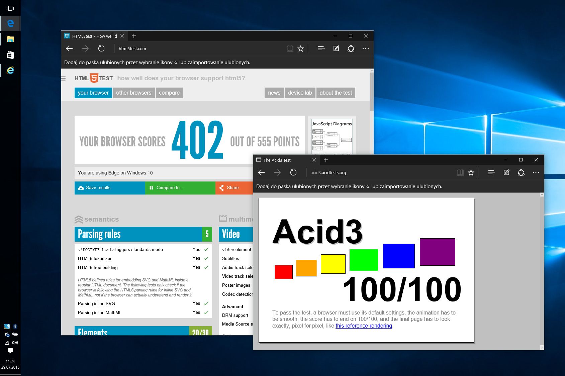Image resolution: width=565 pixels, height=376 pixels.
Task: Click the share icon in HTML5test window toolbar
Action: tap(351, 48)
